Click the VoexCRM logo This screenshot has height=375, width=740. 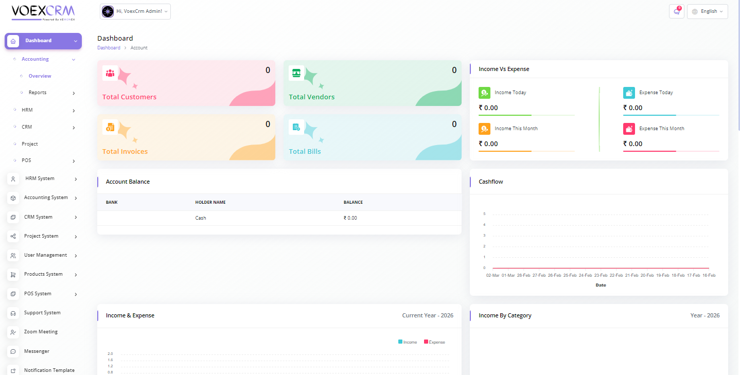(43, 12)
